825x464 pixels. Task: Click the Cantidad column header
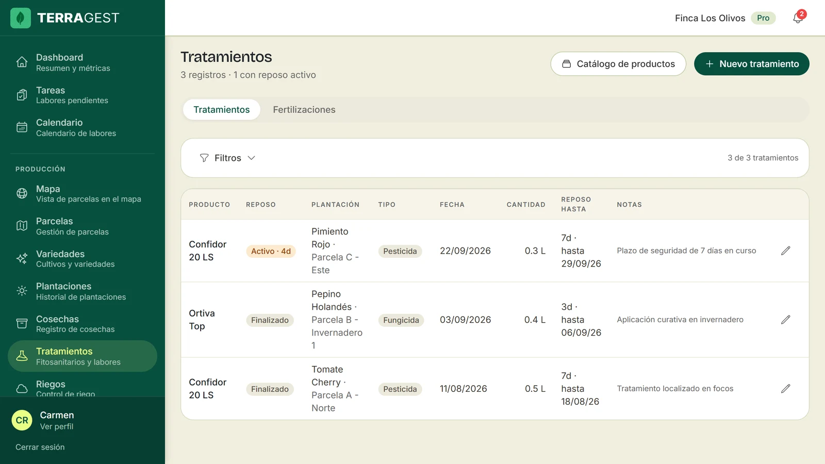click(526, 205)
